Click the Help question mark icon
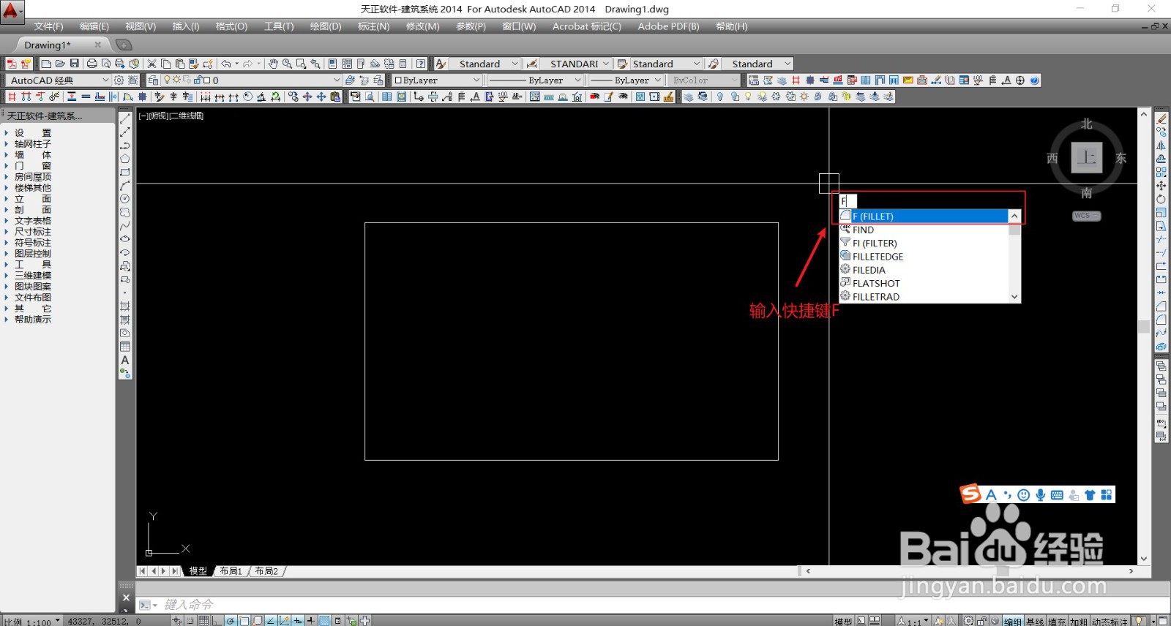Viewport: 1171px width, 626px height. pyautogui.click(x=421, y=64)
